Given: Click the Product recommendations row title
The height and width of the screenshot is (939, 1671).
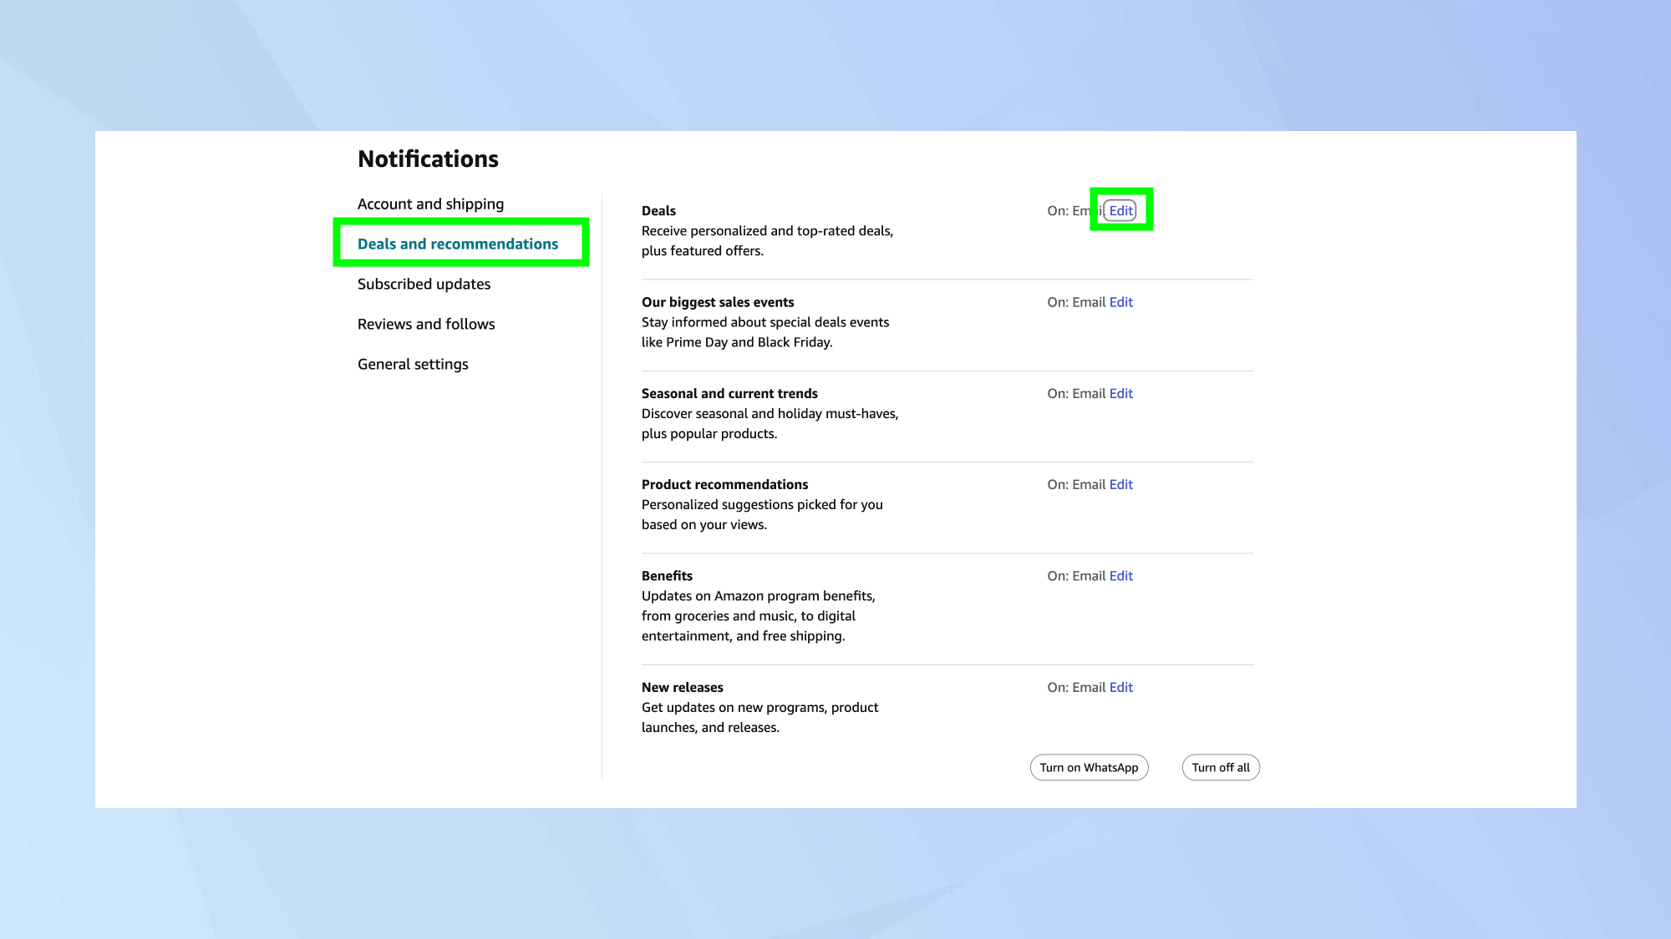Looking at the screenshot, I should [x=724, y=484].
